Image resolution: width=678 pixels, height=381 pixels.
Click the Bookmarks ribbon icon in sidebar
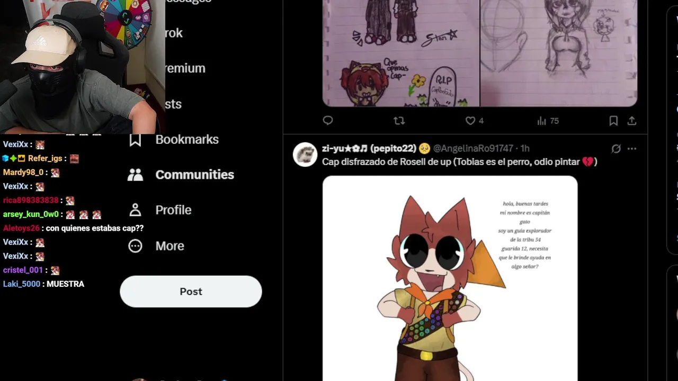[x=135, y=140]
